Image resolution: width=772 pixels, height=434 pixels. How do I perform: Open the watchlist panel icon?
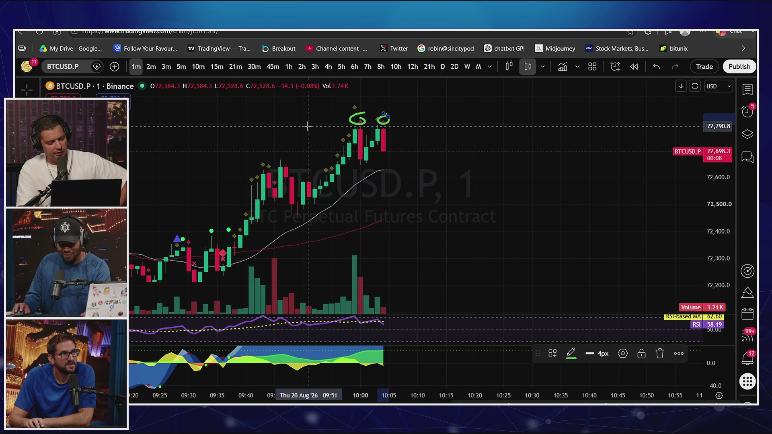[747, 89]
